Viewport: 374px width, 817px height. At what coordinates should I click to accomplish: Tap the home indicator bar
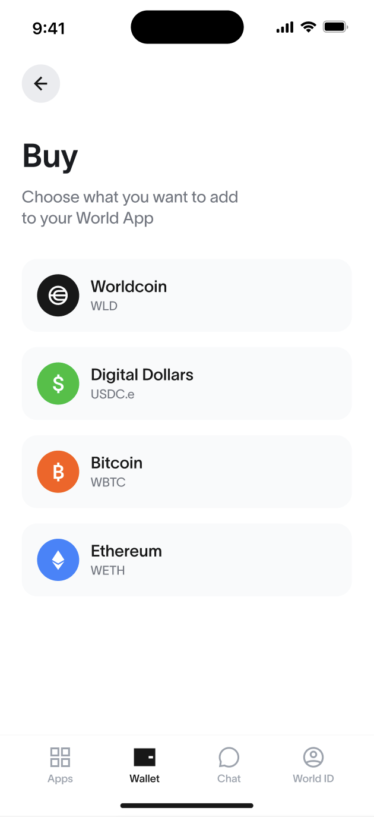pyautogui.click(x=187, y=806)
